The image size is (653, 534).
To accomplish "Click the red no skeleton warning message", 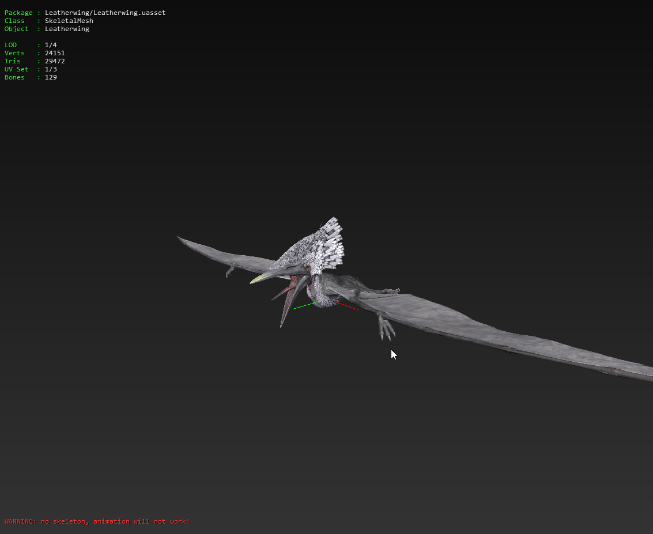I will 97,521.
